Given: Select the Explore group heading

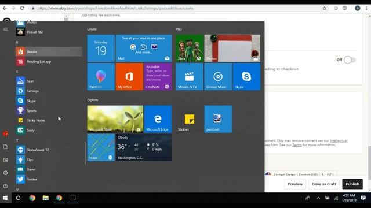Looking at the screenshot, I should click(x=93, y=100).
